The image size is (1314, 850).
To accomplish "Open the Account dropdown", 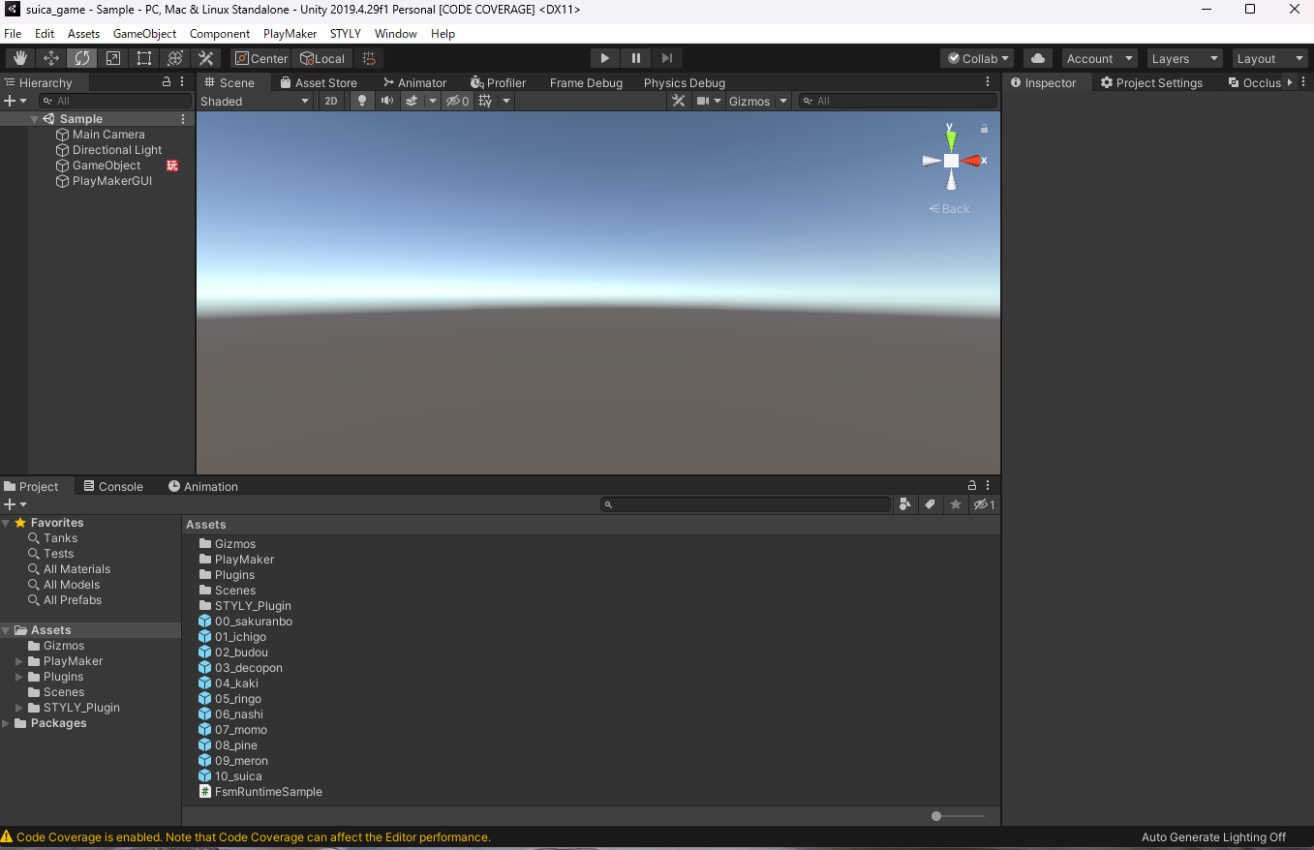I will click(x=1099, y=58).
